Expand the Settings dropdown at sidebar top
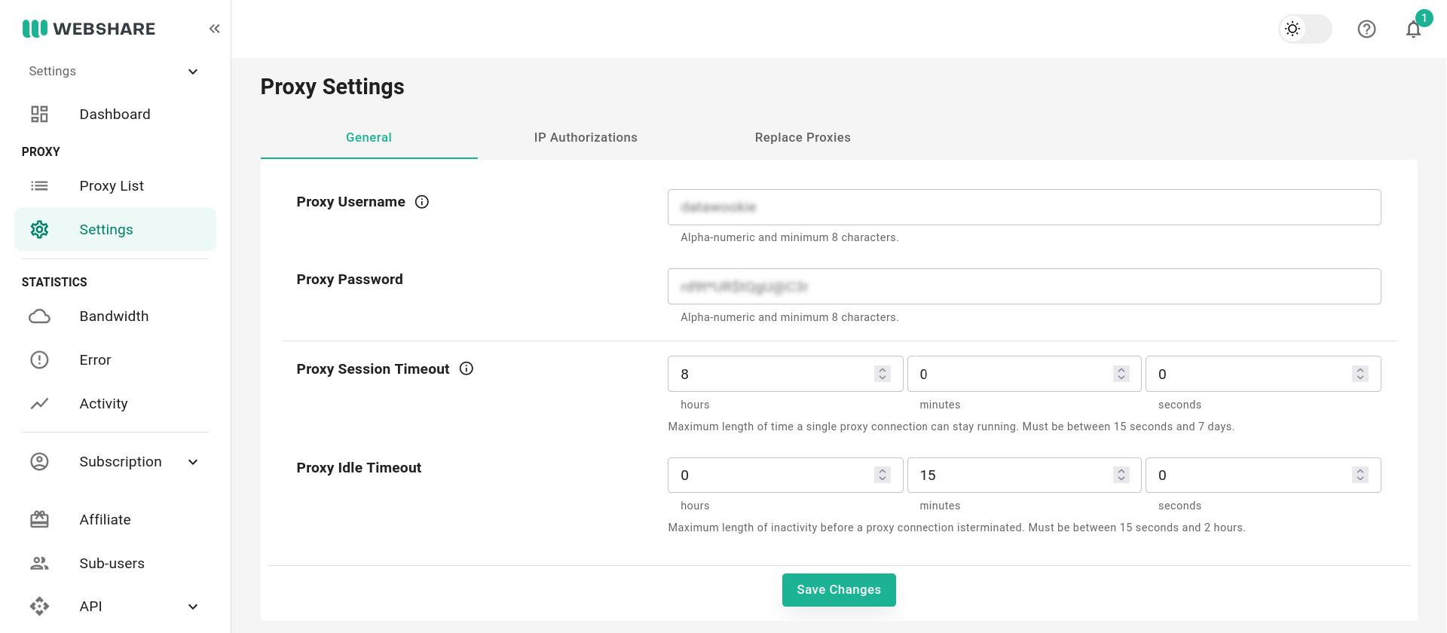Image resolution: width=1447 pixels, height=633 pixels. [192, 72]
